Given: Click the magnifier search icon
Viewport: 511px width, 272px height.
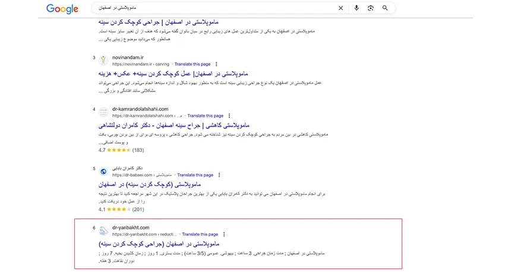Looking at the screenshot, I should pos(385,8).
